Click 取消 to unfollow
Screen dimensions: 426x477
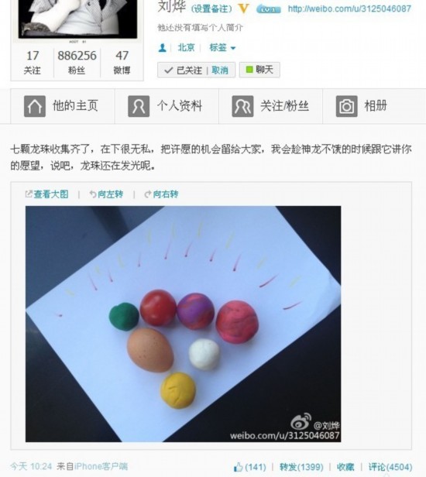pyautogui.click(x=220, y=70)
